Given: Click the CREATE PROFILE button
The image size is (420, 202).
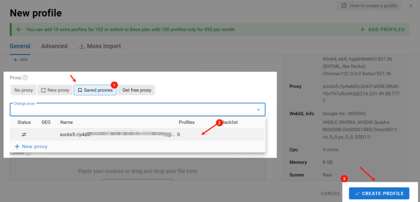Looking at the screenshot, I should [x=379, y=193].
